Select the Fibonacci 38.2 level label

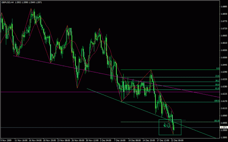point(217,80)
